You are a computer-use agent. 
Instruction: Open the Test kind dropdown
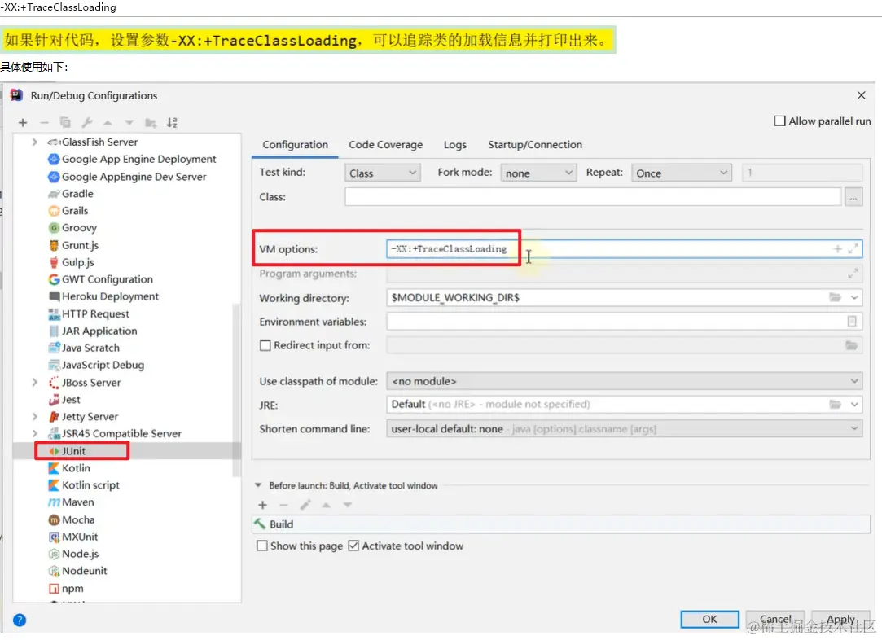(383, 173)
